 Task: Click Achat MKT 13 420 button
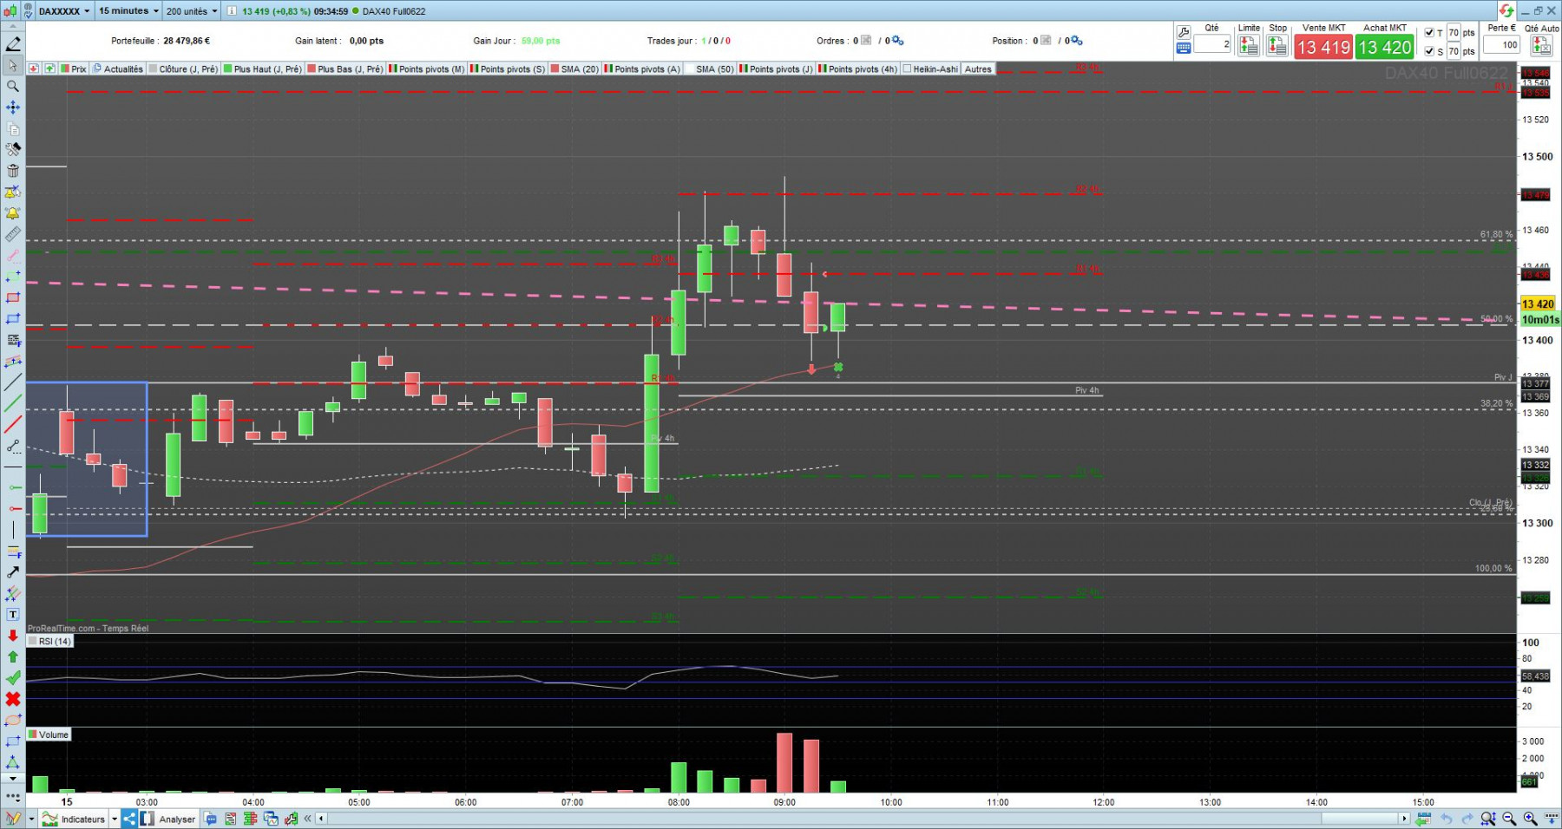point(1385,47)
